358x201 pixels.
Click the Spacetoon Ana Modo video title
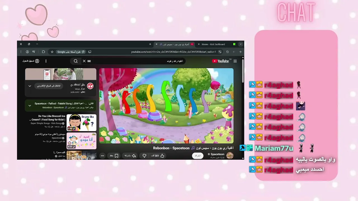50,134
